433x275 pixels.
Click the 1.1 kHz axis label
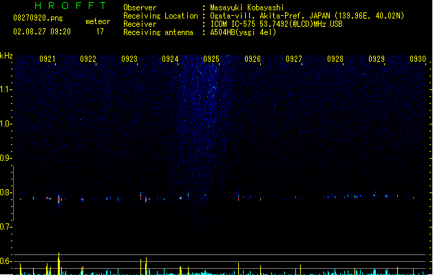(6, 89)
